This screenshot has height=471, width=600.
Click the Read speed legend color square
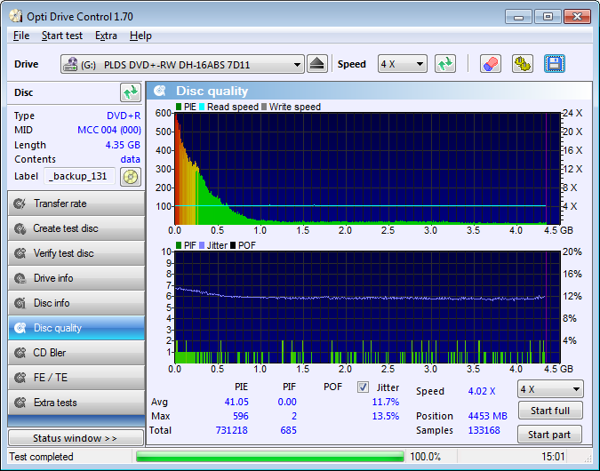click(x=202, y=107)
